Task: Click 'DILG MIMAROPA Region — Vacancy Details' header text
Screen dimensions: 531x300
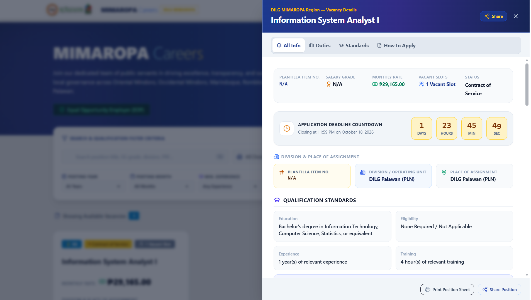Action: [x=314, y=10]
